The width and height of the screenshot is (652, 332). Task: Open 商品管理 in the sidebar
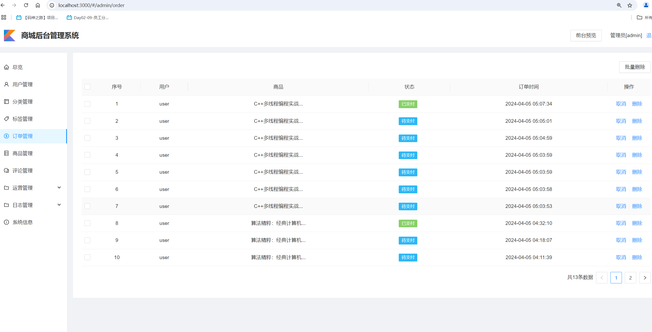point(23,153)
